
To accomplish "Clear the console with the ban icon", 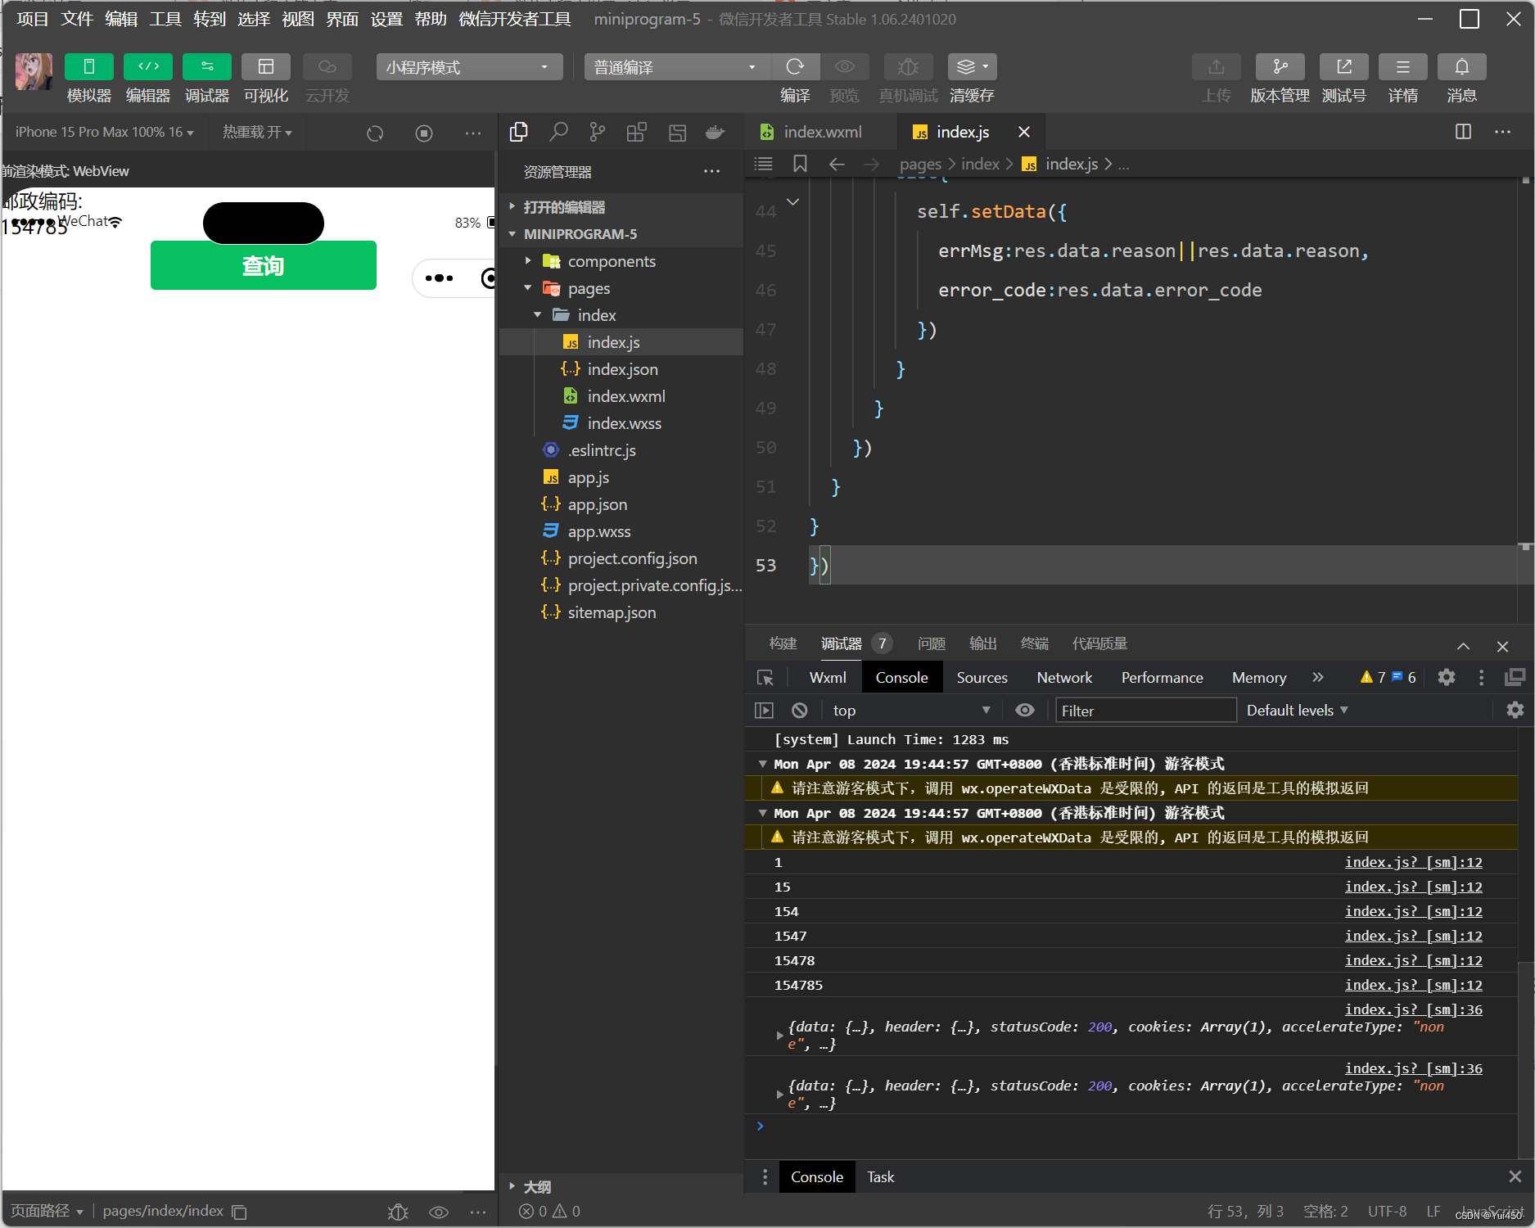I will pos(800,711).
